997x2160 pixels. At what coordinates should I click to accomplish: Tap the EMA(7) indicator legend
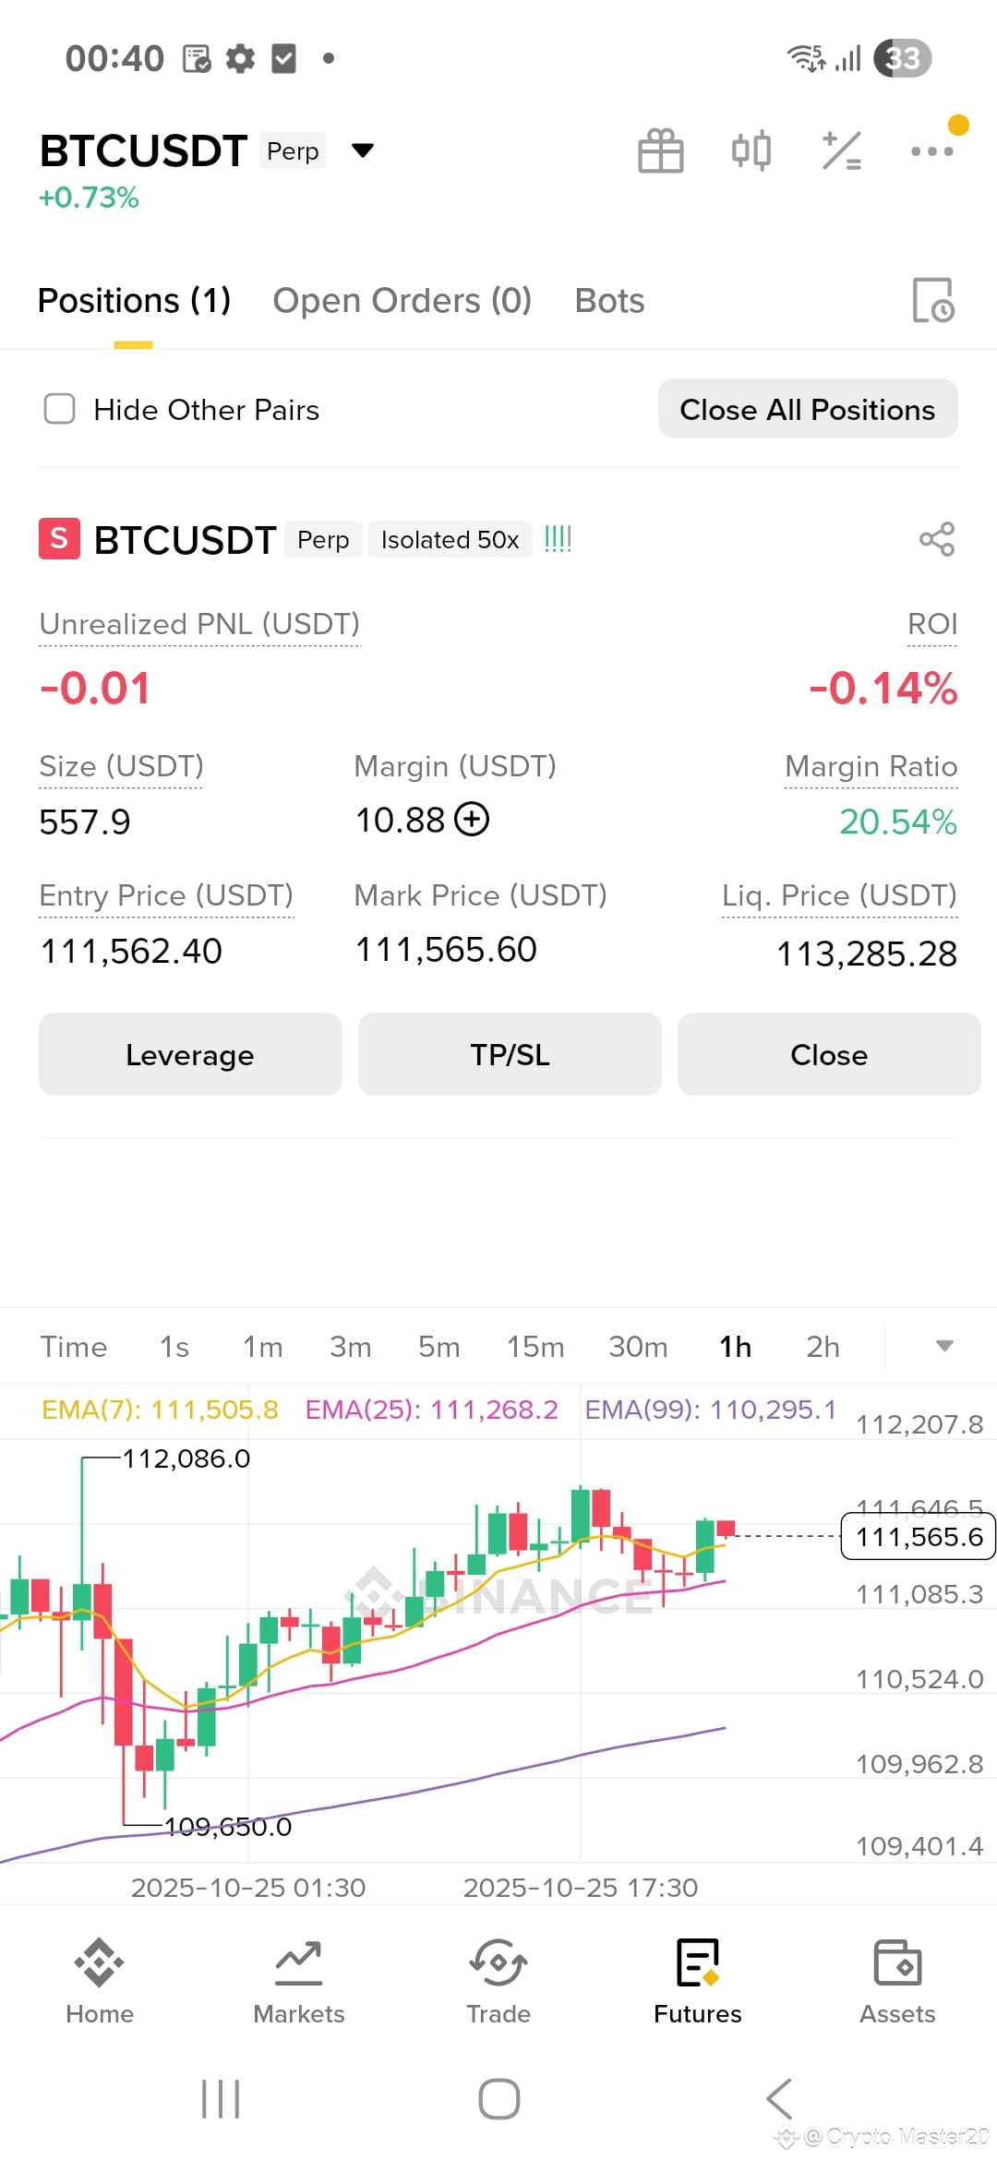pos(160,1410)
